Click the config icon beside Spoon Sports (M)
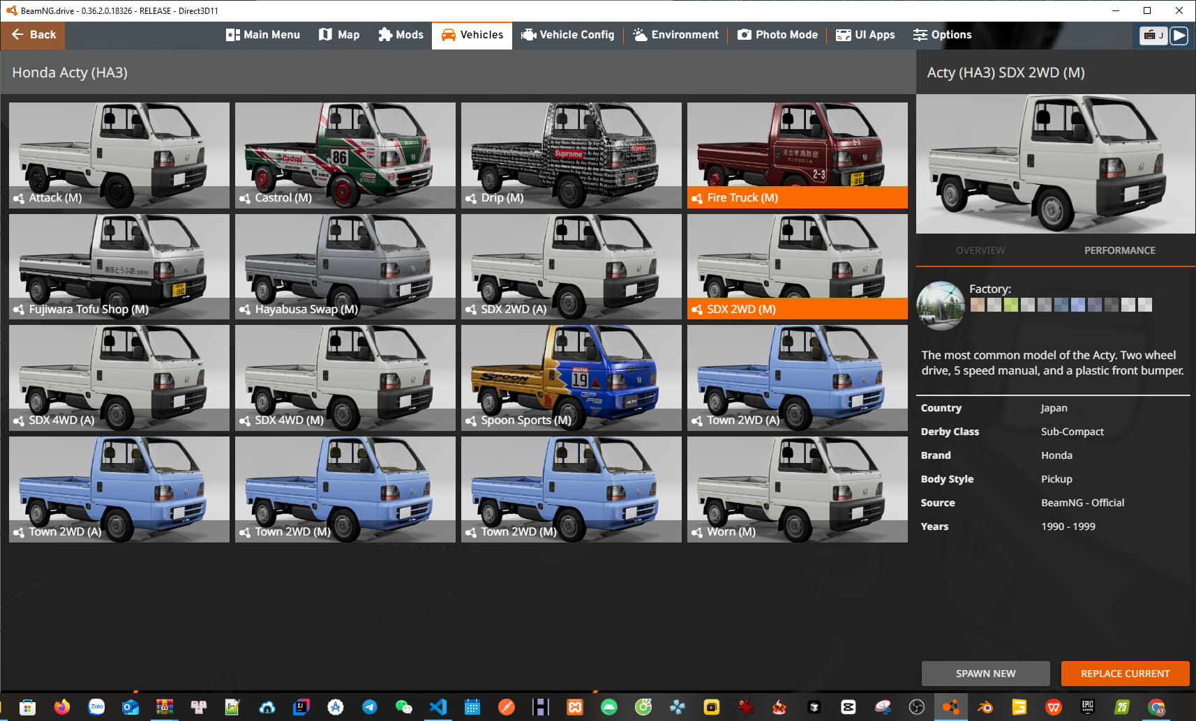1196x721 pixels. [x=471, y=421]
